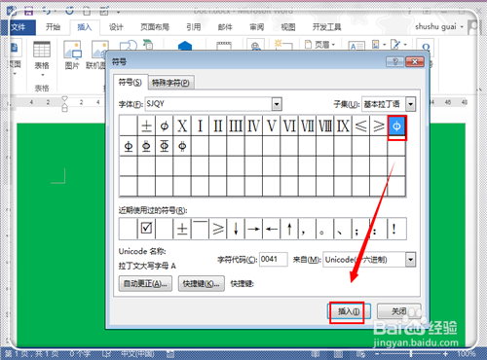Screen dimensions: 487x360
Task: Click the 中文(中国) language status entry
Action: (137, 353)
